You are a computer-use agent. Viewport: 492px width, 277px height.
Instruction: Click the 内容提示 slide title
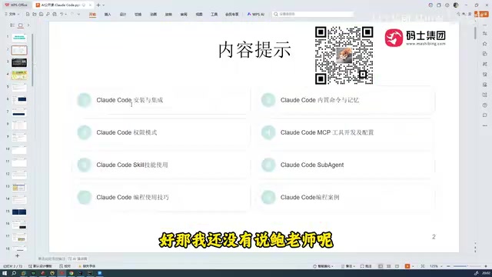tap(254, 49)
